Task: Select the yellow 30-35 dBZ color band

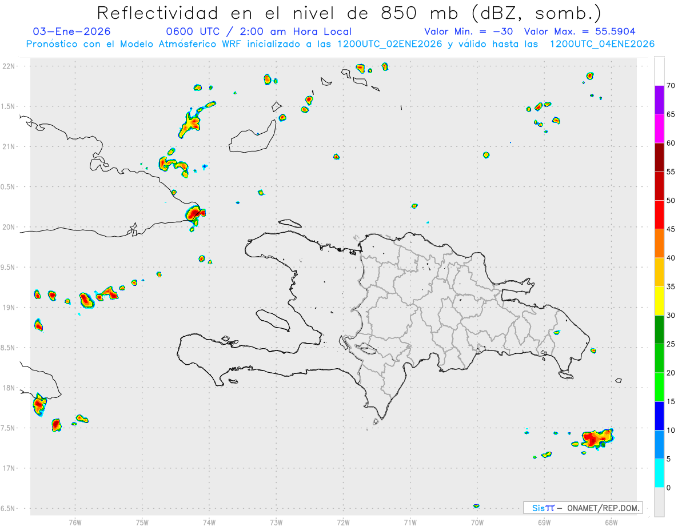Action: pyautogui.click(x=659, y=301)
